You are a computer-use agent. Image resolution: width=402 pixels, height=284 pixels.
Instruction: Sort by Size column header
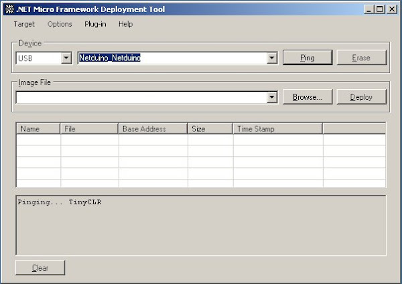(210, 129)
